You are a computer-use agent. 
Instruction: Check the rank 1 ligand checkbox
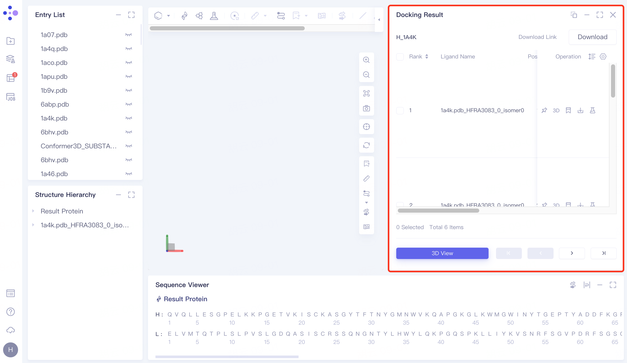[400, 111]
